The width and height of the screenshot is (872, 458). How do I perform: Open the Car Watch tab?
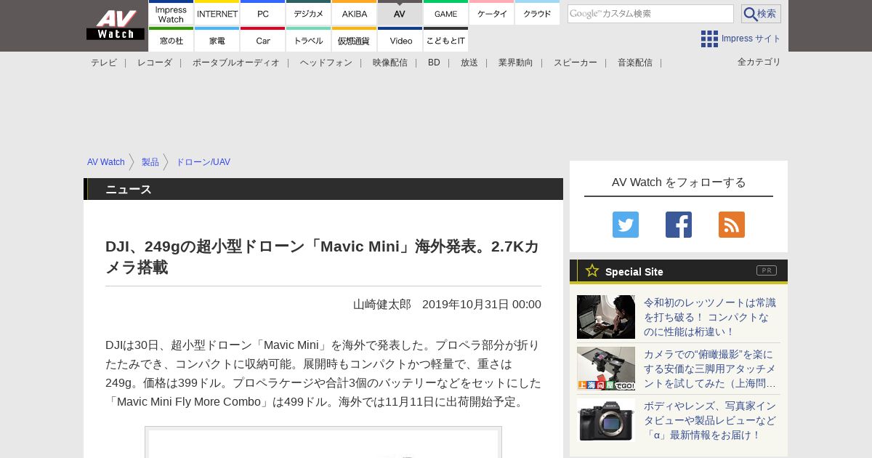point(263,40)
